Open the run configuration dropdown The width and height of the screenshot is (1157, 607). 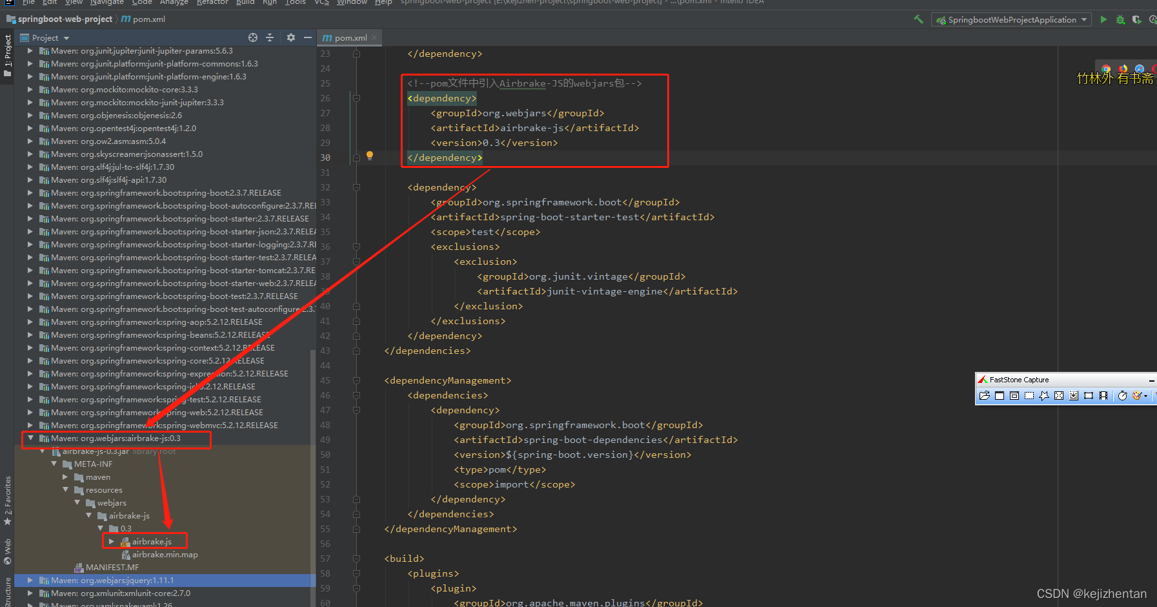[1011, 19]
